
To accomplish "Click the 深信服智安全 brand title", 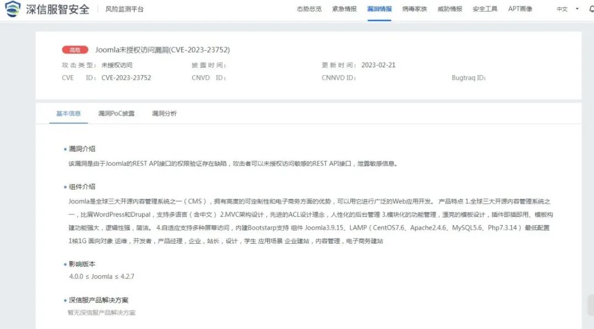I will [x=58, y=9].
